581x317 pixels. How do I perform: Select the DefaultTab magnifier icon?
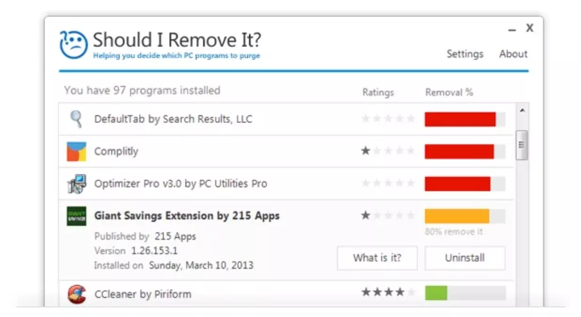(x=76, y=119)
